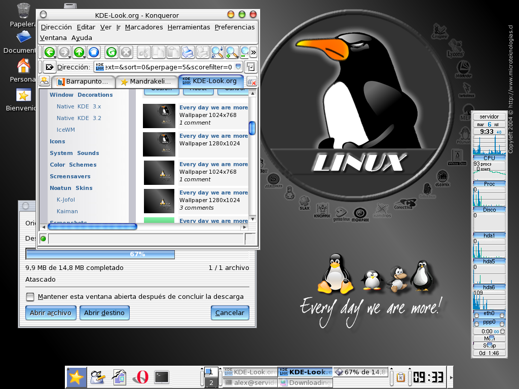This screenshot has width=519, height=389.
Task: Open the Papelera trash desktop icon
Action: [23, 10]
